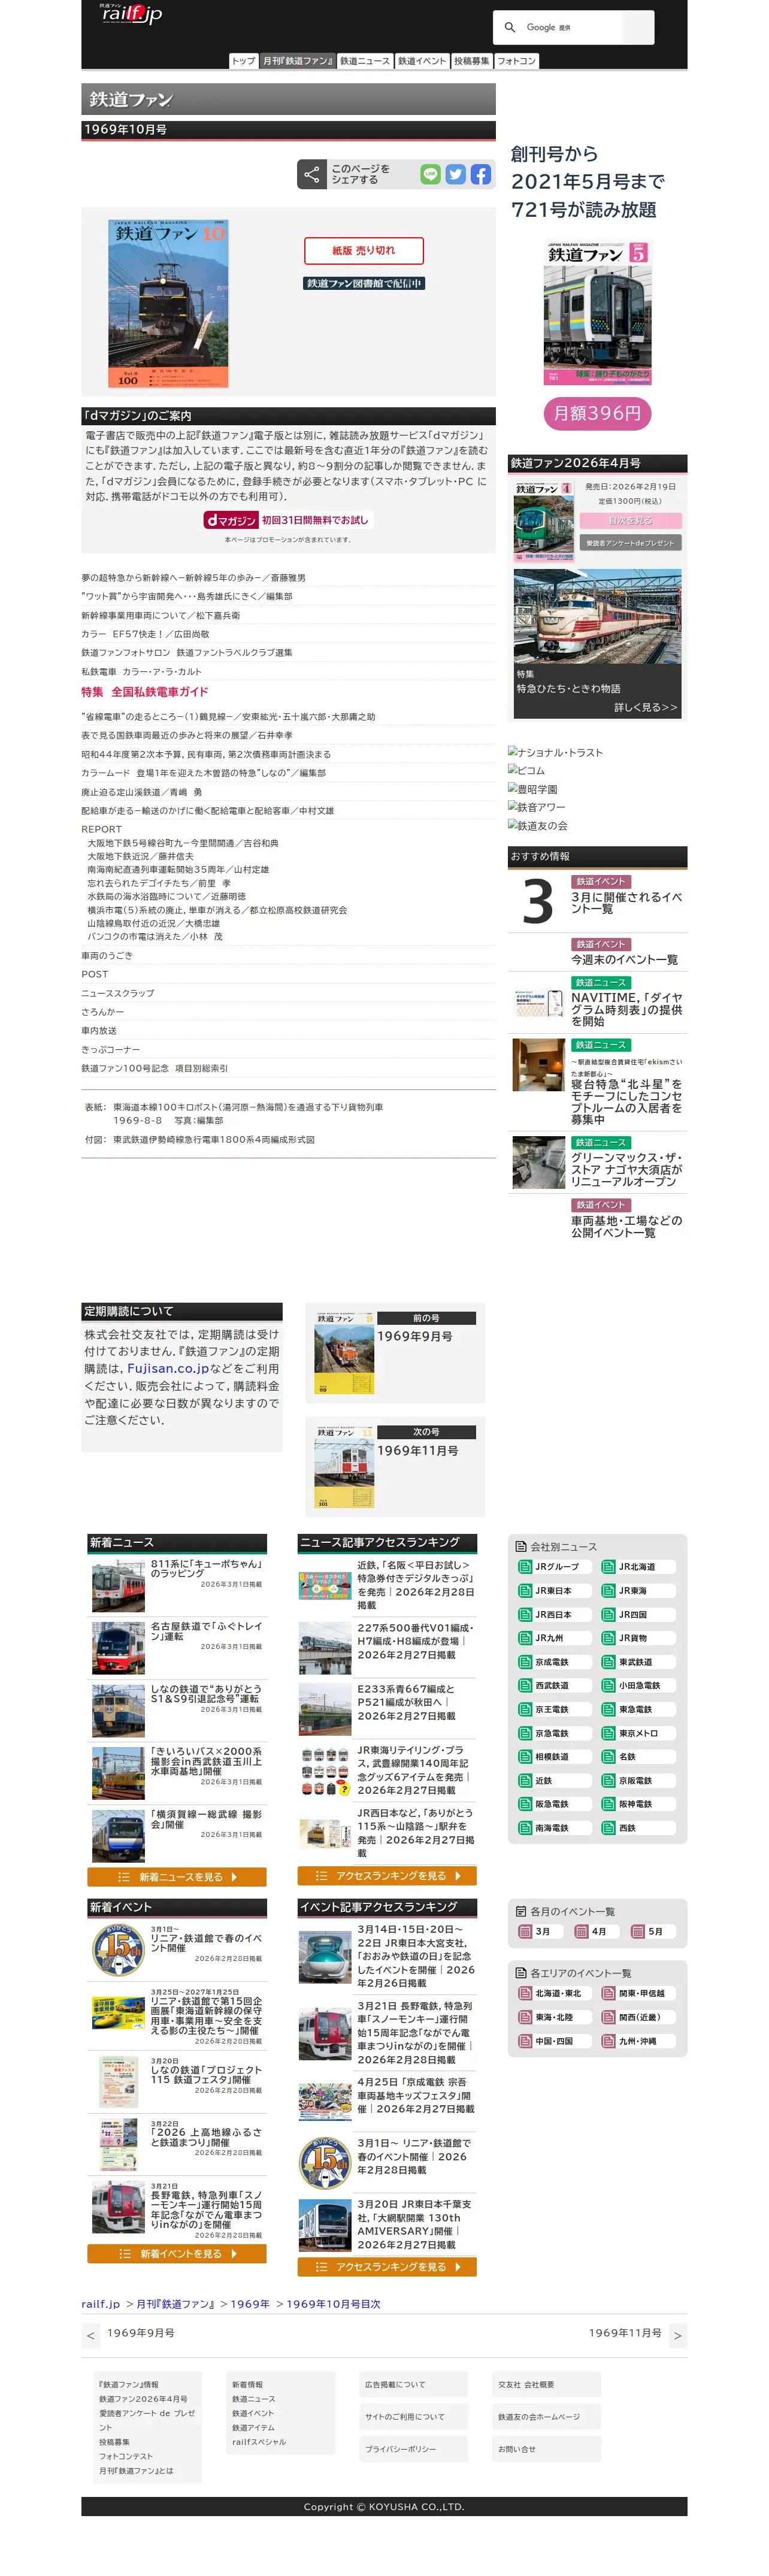Click the 詳しく見る>> link on the feature photo
This screenshot has height=2576, width=769.
[x=646, y=707]
